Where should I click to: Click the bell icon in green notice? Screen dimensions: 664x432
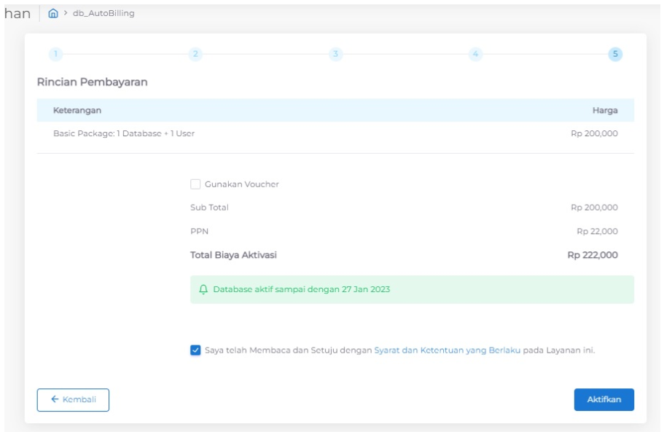(x=203, y=289)
